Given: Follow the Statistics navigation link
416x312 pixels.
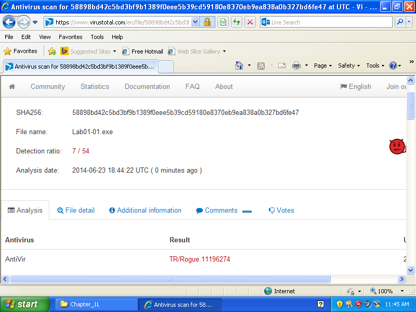Looking at the screenshot, I should (x=95, y=87).
